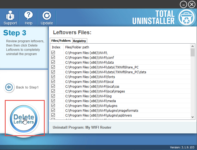Minimize the Total Uninstaller window
197x150 pixels.
(x=183, y=5)
